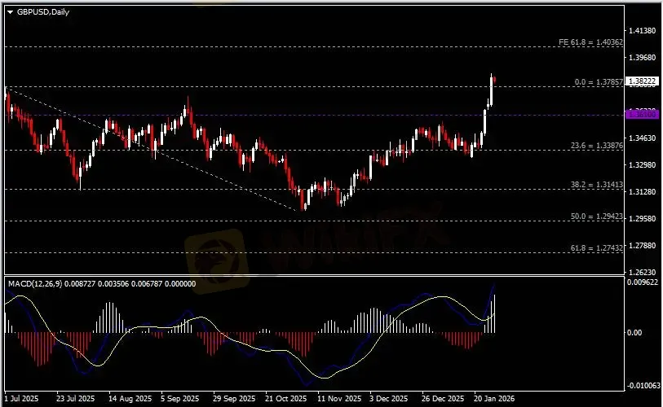
Task: Click the GBPUSD,Daily chart title
Action: click(x=38, y=11)
